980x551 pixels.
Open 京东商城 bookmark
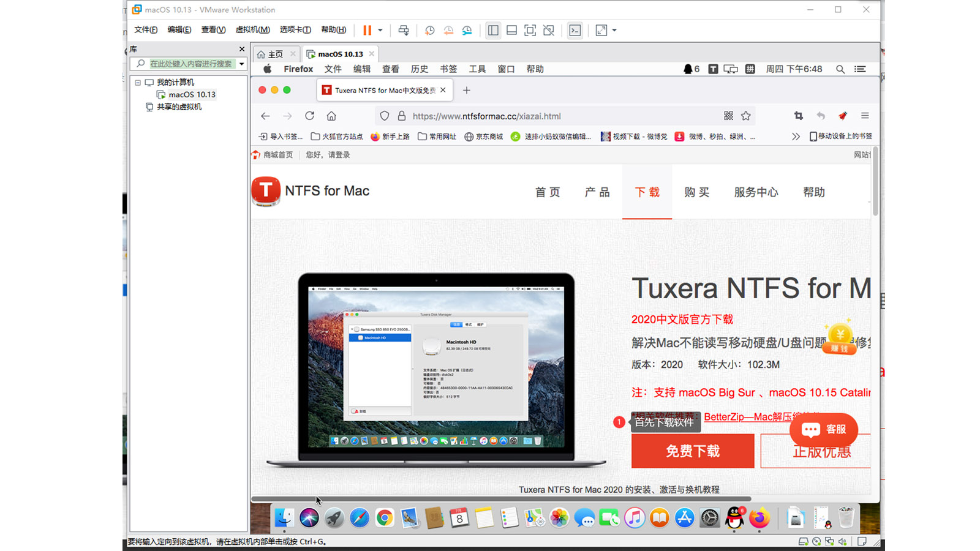[484, 137]
